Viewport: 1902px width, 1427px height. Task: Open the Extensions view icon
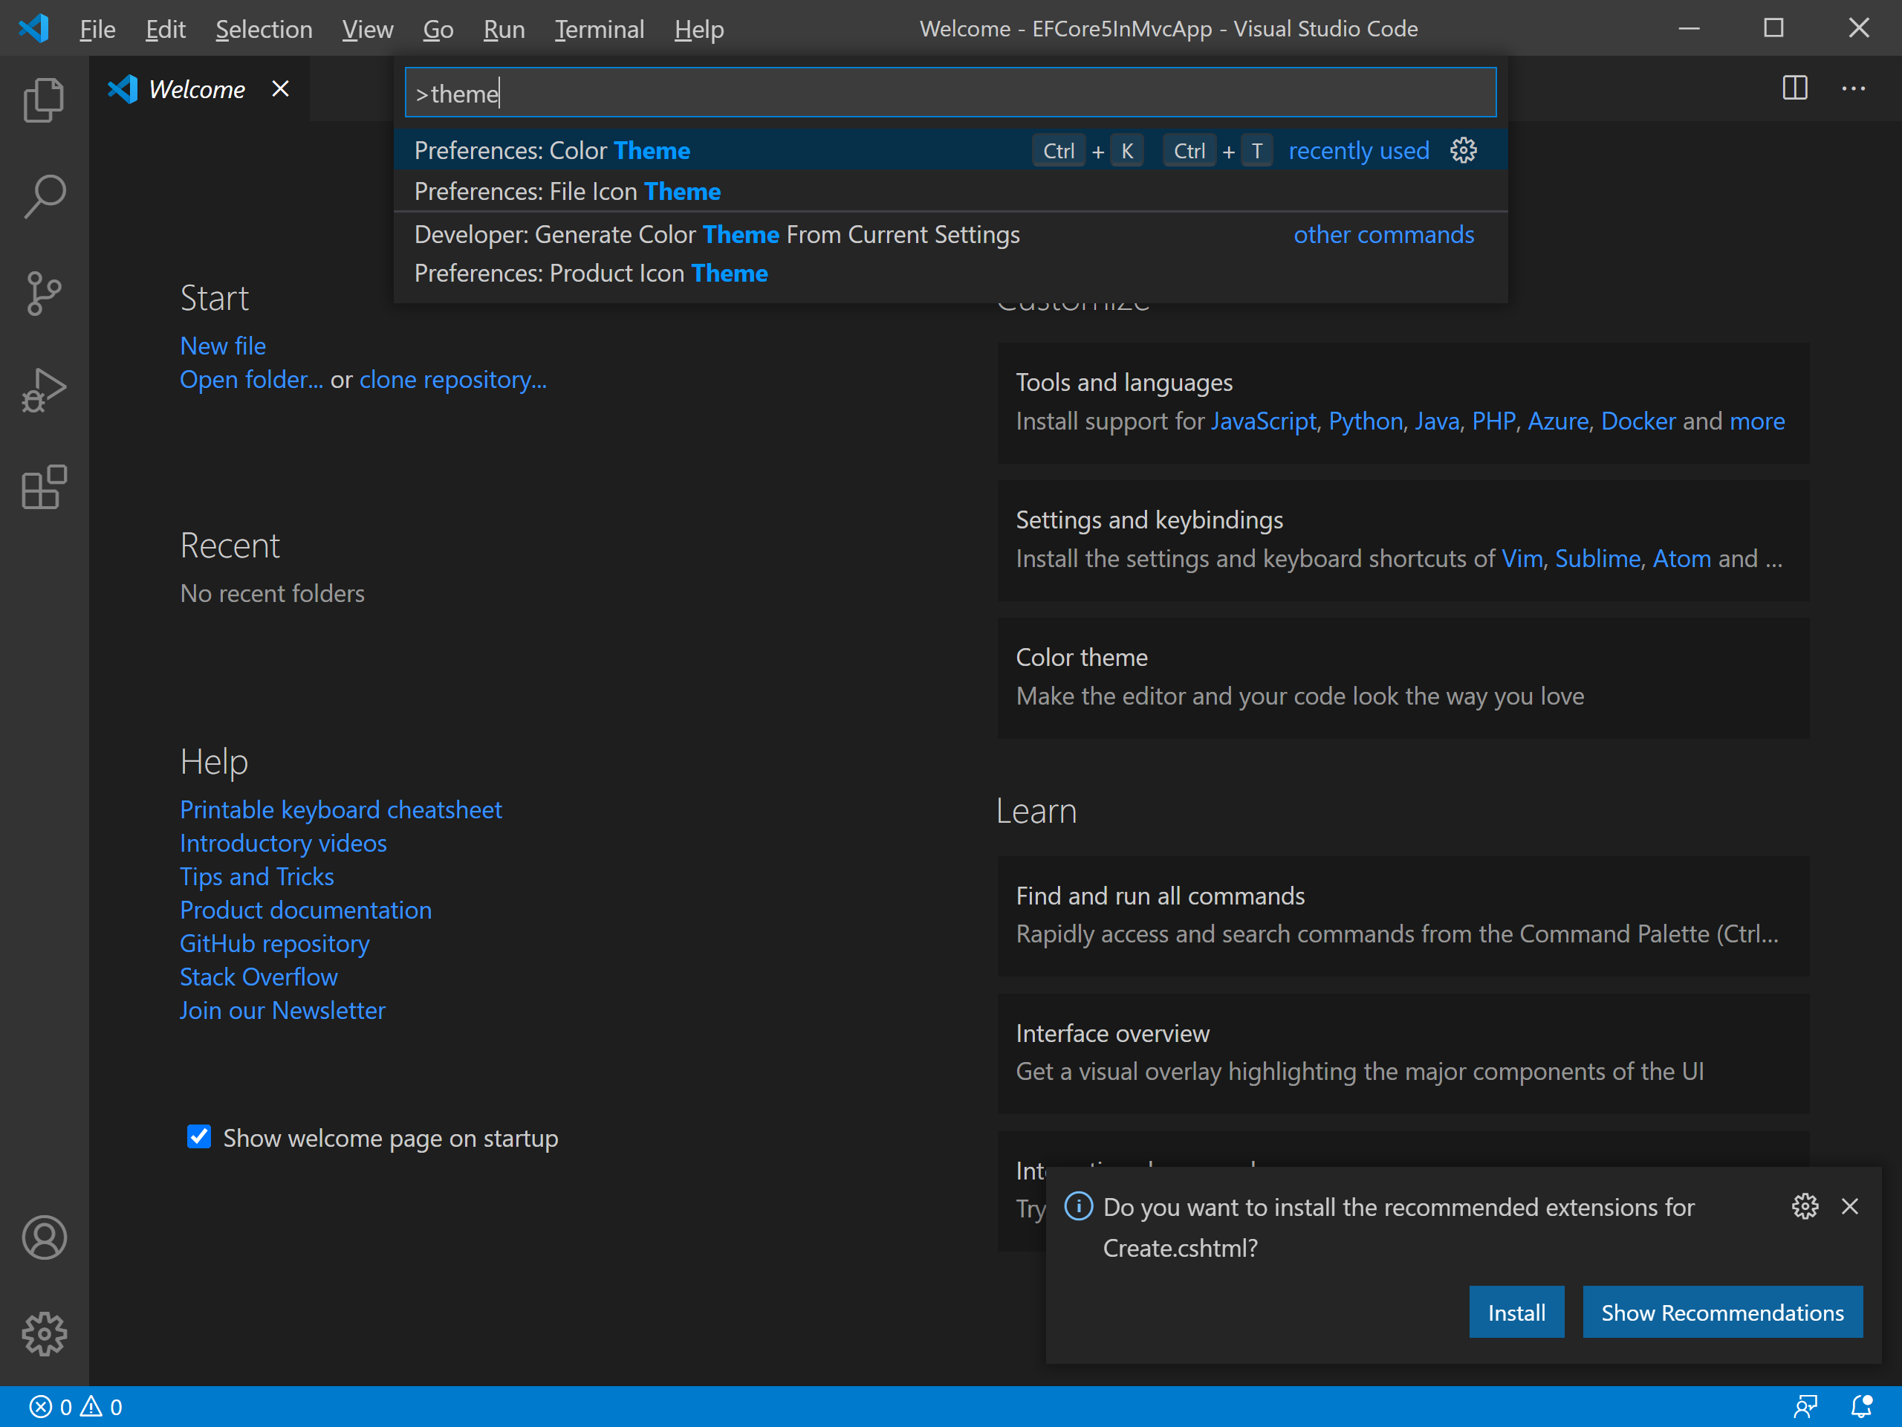pos(44,487)
